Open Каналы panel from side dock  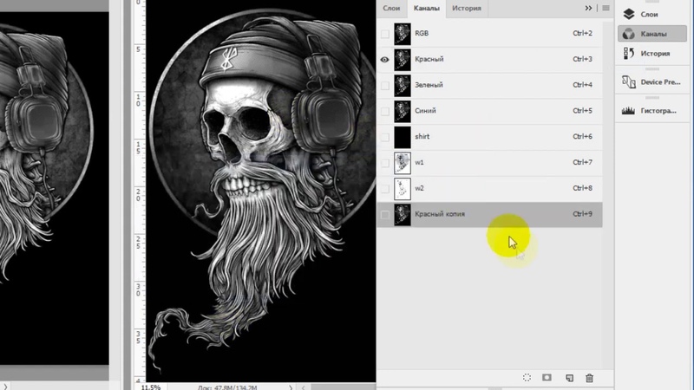point(628,34)
